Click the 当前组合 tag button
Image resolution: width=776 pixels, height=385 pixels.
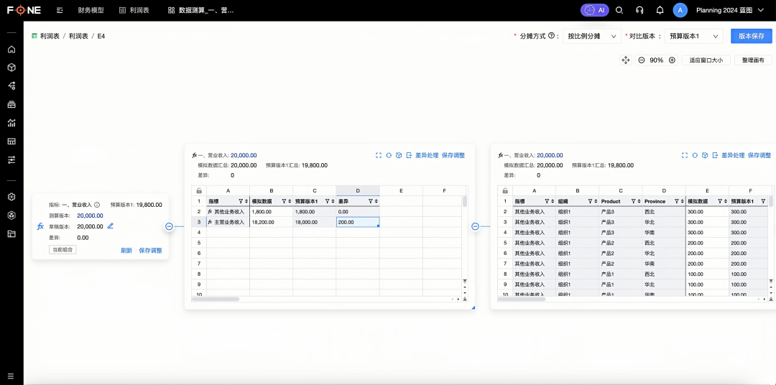63,250
